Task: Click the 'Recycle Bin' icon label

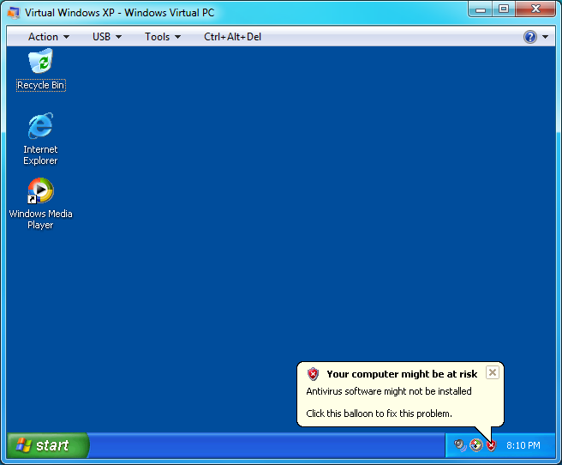Action: coord(41,85)
